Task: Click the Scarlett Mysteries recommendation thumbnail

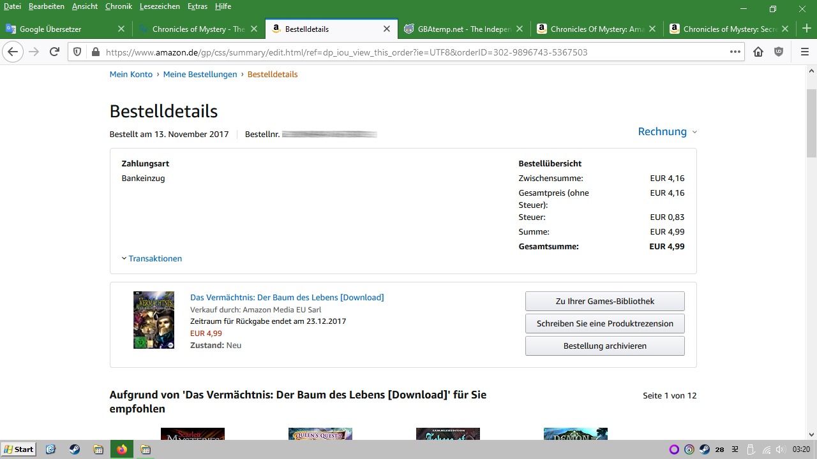Action: 192,434
